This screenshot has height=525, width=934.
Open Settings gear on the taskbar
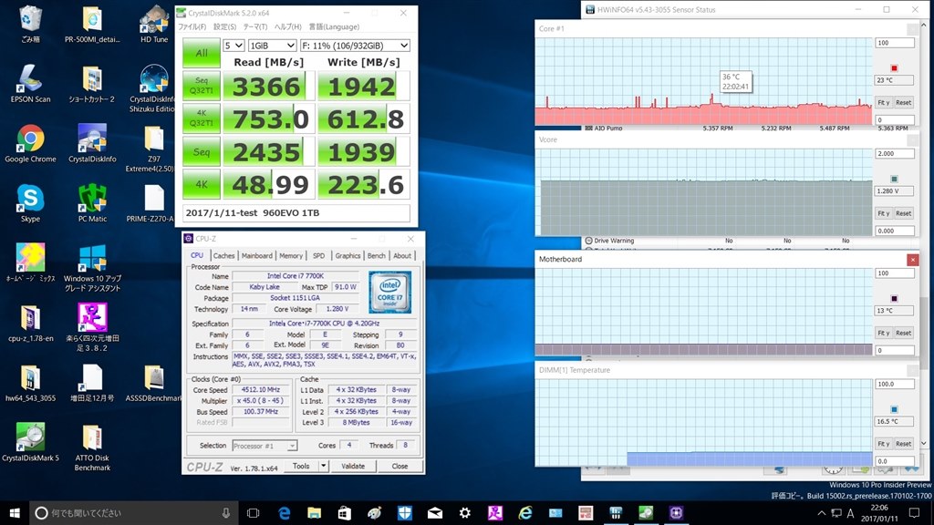[x=465, y=512]
